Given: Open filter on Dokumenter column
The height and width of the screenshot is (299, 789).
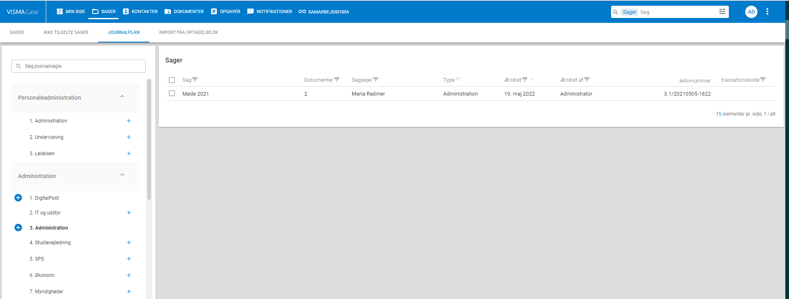Looking at the screenshot, I should pos(337,80).
